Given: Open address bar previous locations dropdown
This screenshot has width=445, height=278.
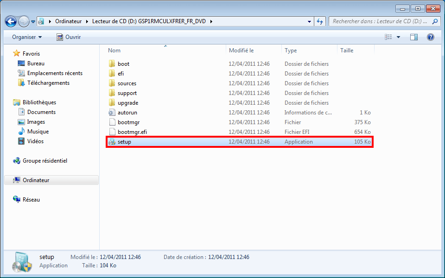Looking at the screenshot, I should pos(309,22).
